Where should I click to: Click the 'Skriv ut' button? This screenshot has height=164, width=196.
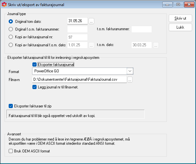click(180, 18)
